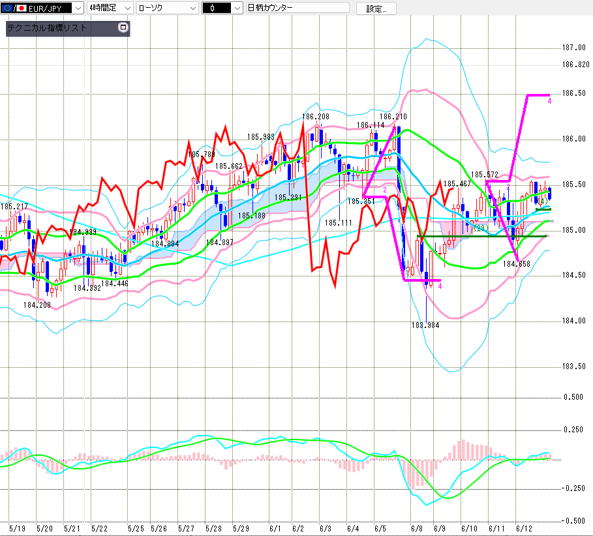Viewport: 593px width, 536px height.
Task: Click the 185.467 price label
Action: click(x=457, y=184)
